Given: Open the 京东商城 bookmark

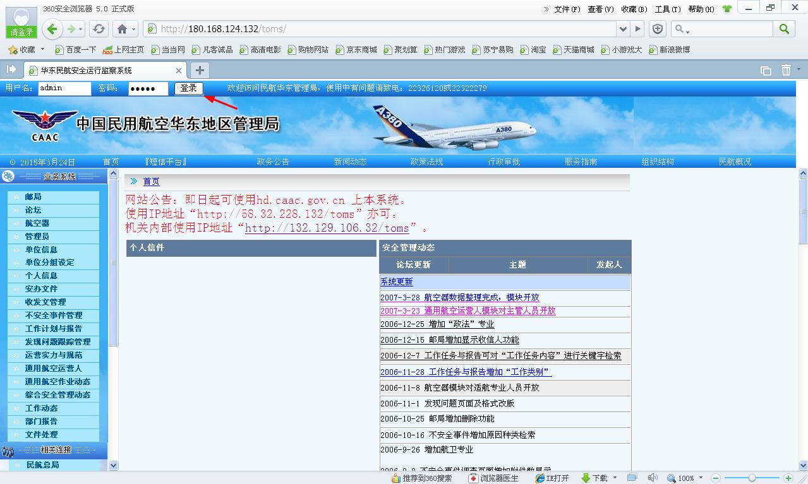Looking at the screenshot, I should tap(356, 49).
